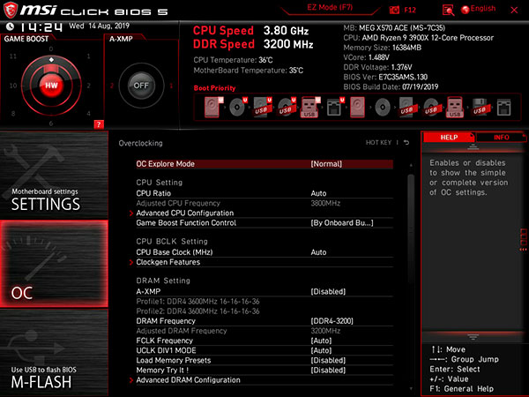Screen dimensions: 529x397
Task: Collapse the help panel top handle
Action: pos(473,146)
